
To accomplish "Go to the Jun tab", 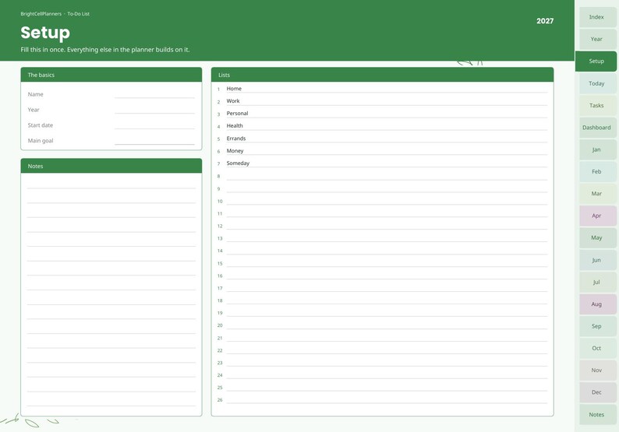I will 596,260.
